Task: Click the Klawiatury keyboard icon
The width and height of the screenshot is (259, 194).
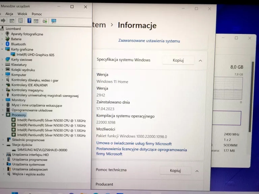Action: (x=8, y=65)
